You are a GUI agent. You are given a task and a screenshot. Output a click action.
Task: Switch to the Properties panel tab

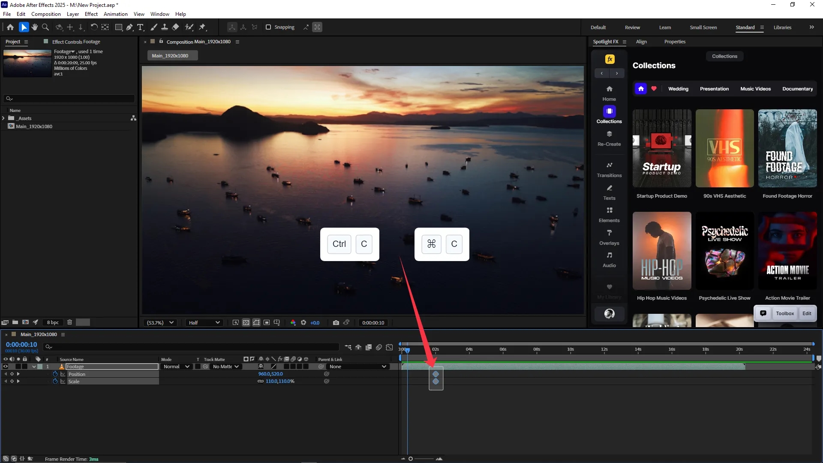[675, 42]
